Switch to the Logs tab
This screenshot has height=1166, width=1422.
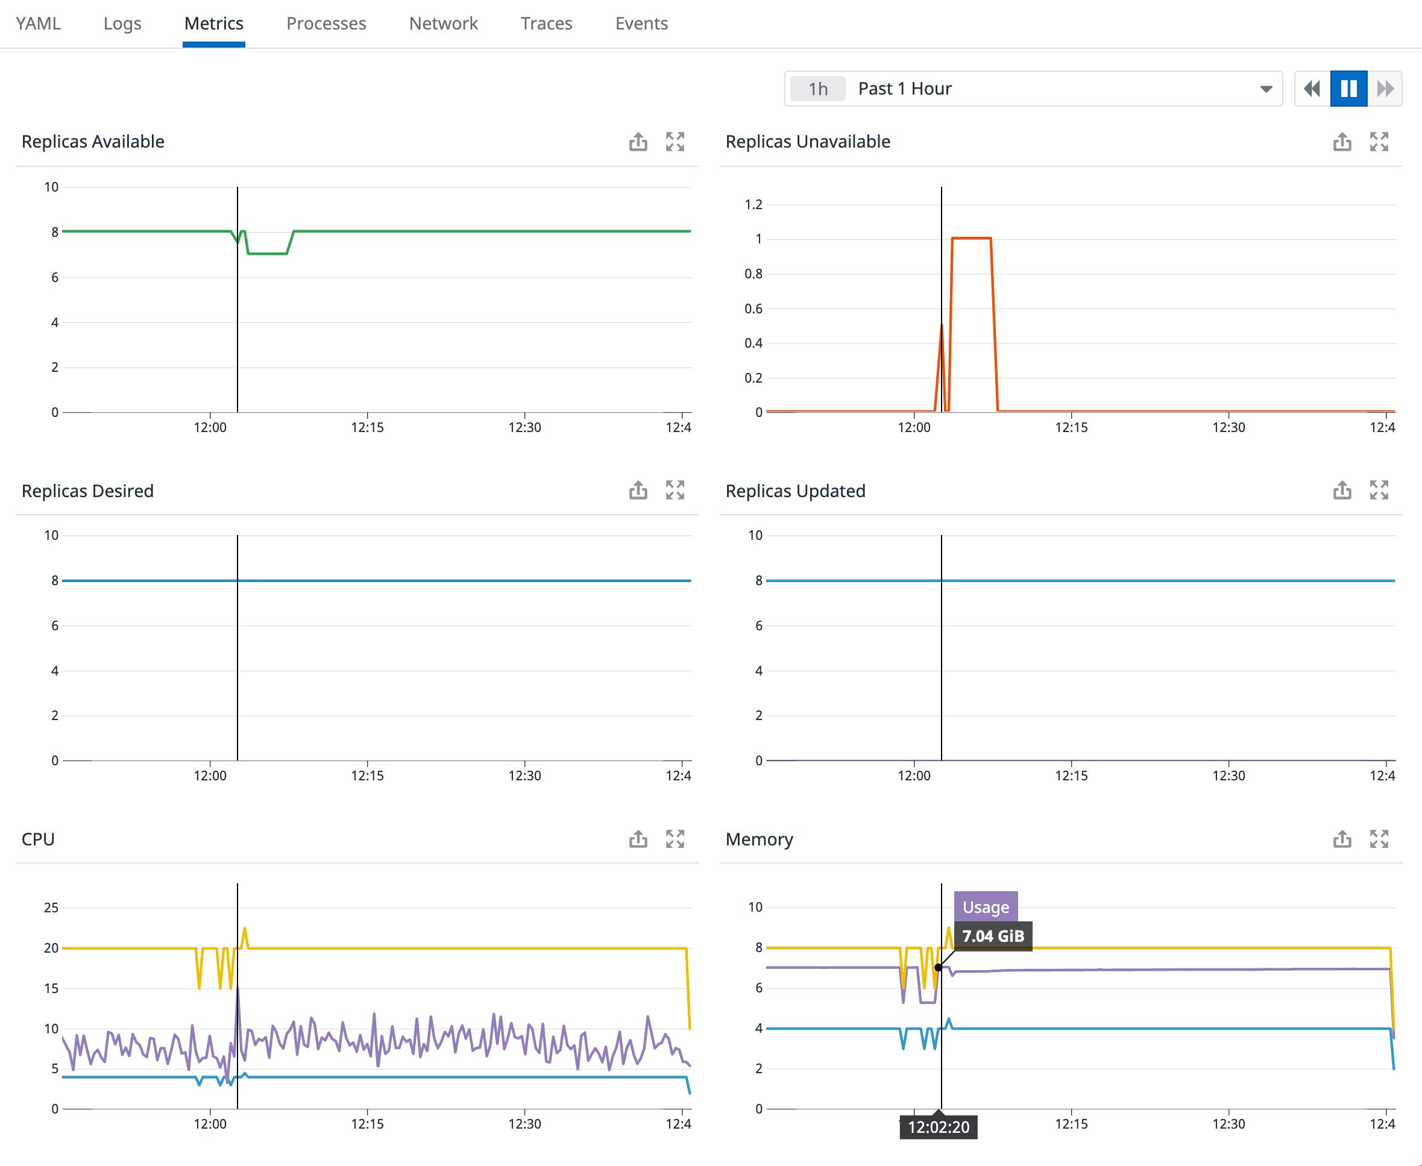click(122, 23)
